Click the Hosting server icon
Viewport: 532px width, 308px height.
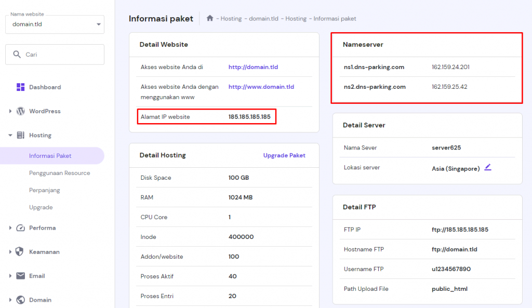(21, 135)
